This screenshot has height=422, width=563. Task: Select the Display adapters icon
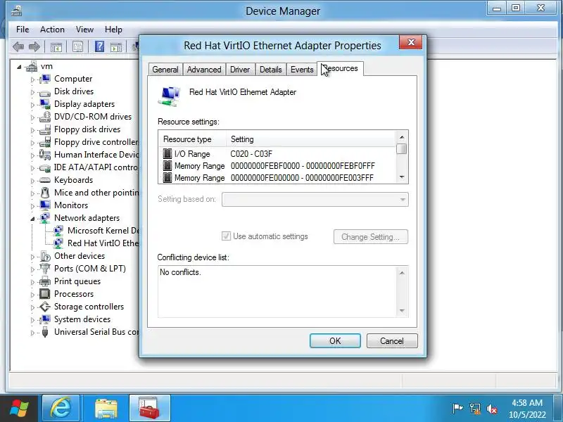click(45, 104)
